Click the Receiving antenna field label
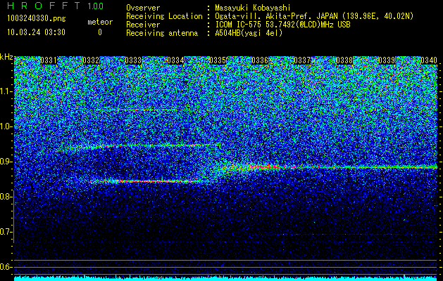443x281 pixels. [x=162, y=33]
